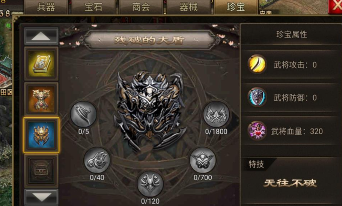Click the fragment piece showing 0/120
Screen dimensions: 342x206
150,184
